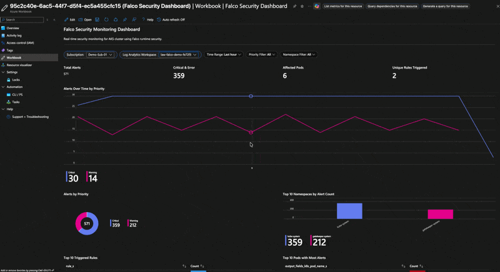Click Critical 30 legend under the line chart
500x272 pixels.
[x=72, y=177]
